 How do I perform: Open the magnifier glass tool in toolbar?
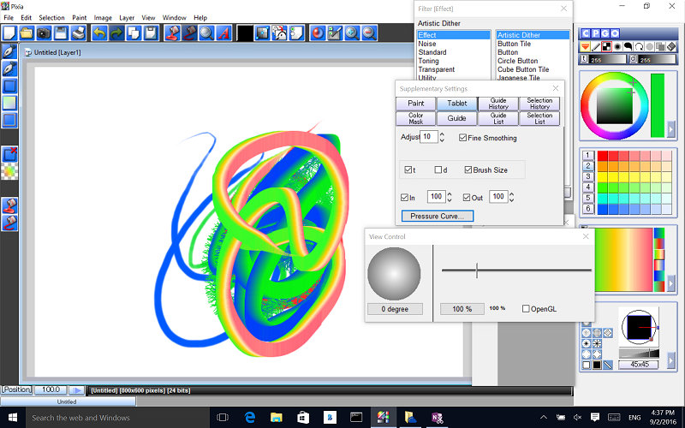(206, 33)
